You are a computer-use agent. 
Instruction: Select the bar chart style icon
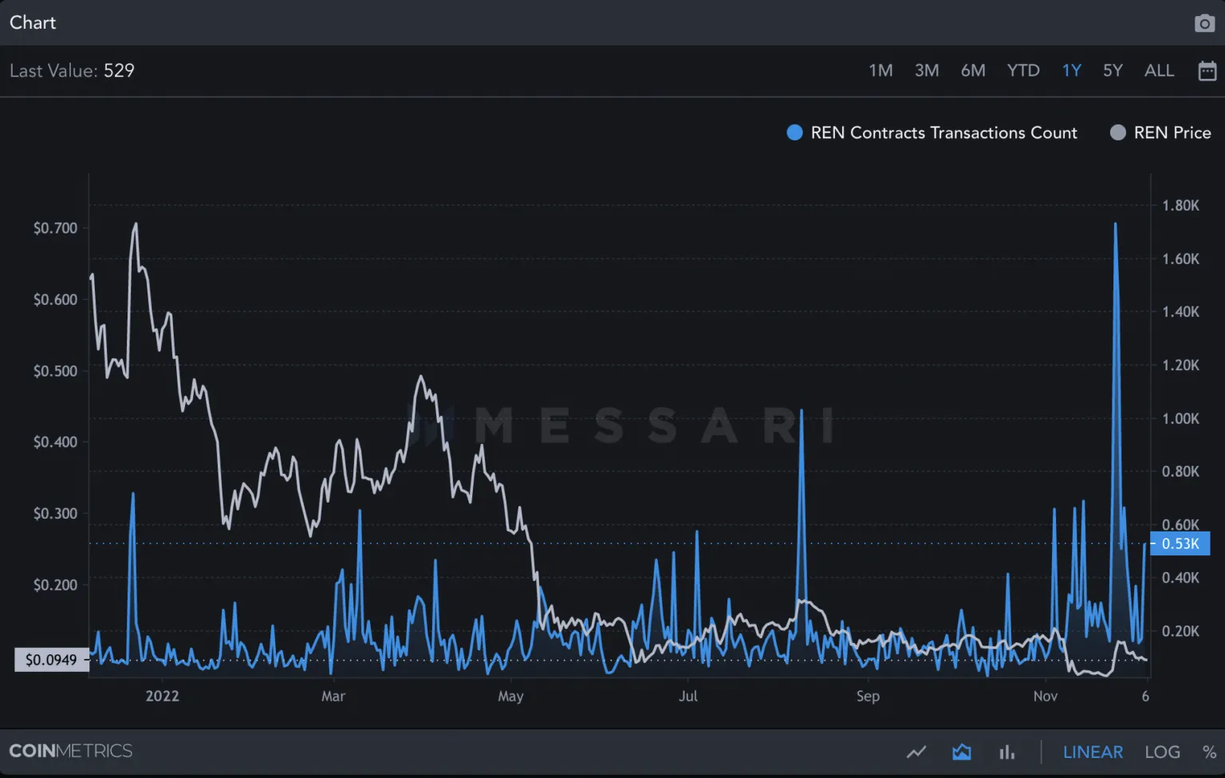(1007, 752)
